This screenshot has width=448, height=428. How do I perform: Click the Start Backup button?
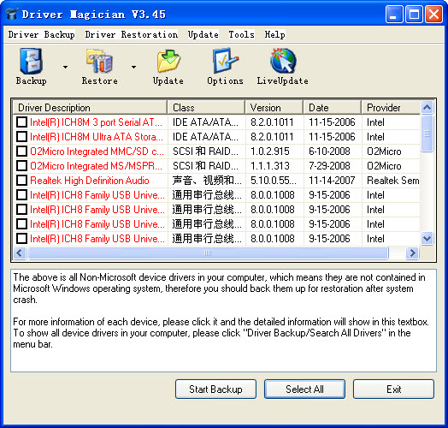pos(215,389)
